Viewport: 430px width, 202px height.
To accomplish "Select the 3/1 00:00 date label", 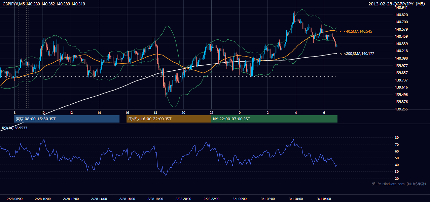I will pos(240,199).
